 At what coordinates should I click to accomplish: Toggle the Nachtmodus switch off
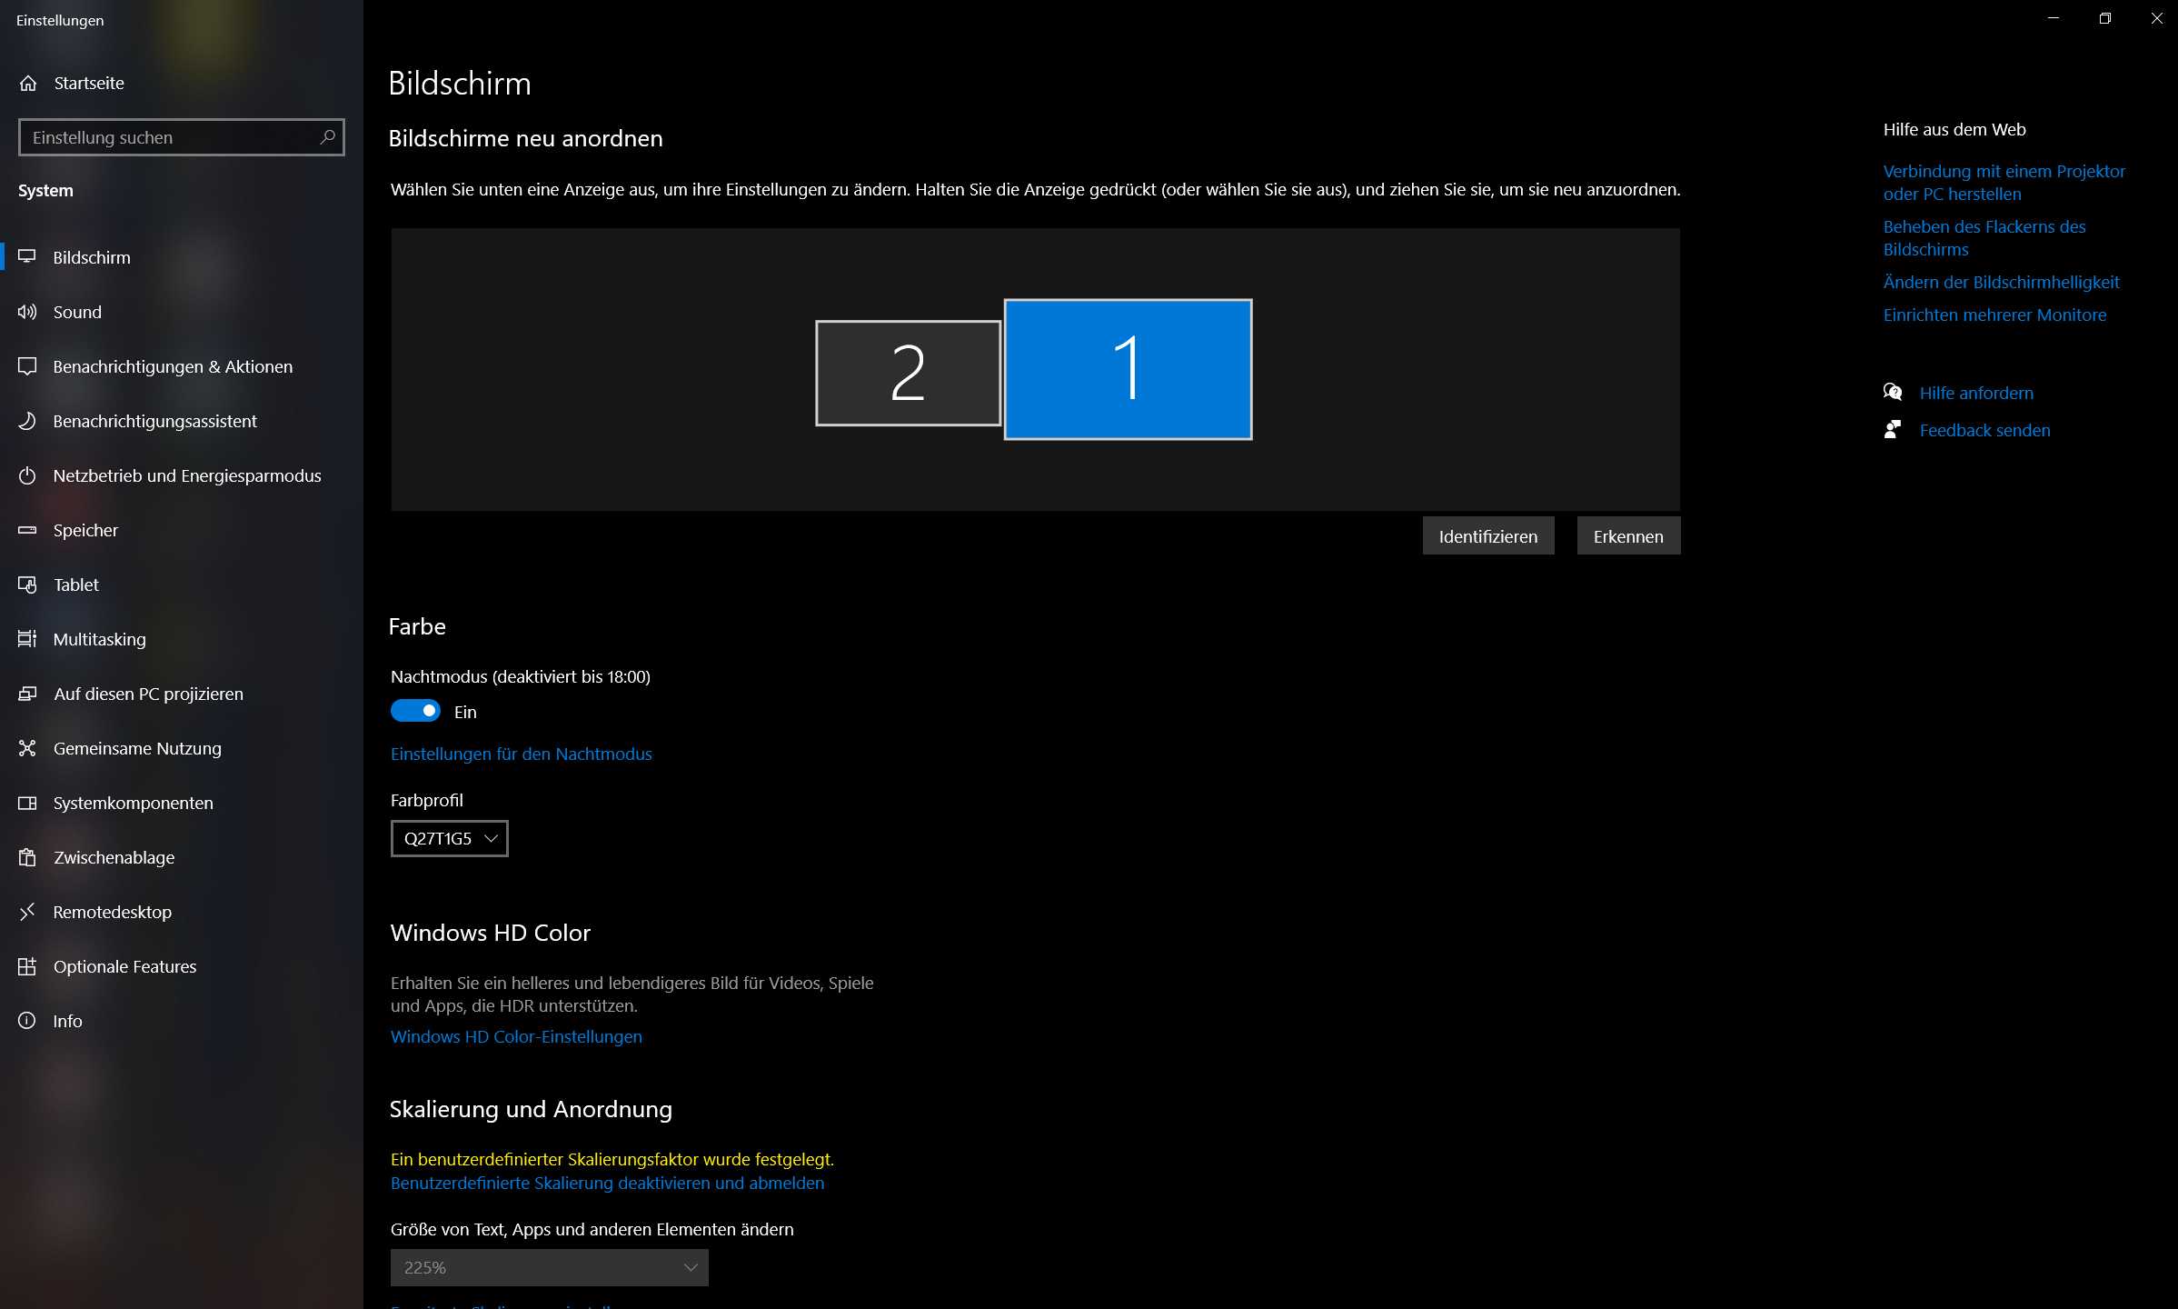coord(416,710)
